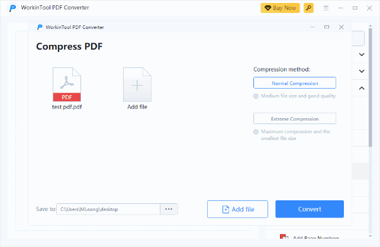Click the WorkinTool logo in dialog title bar
This screenshot has height=247, width=380.
pos(40,27)
